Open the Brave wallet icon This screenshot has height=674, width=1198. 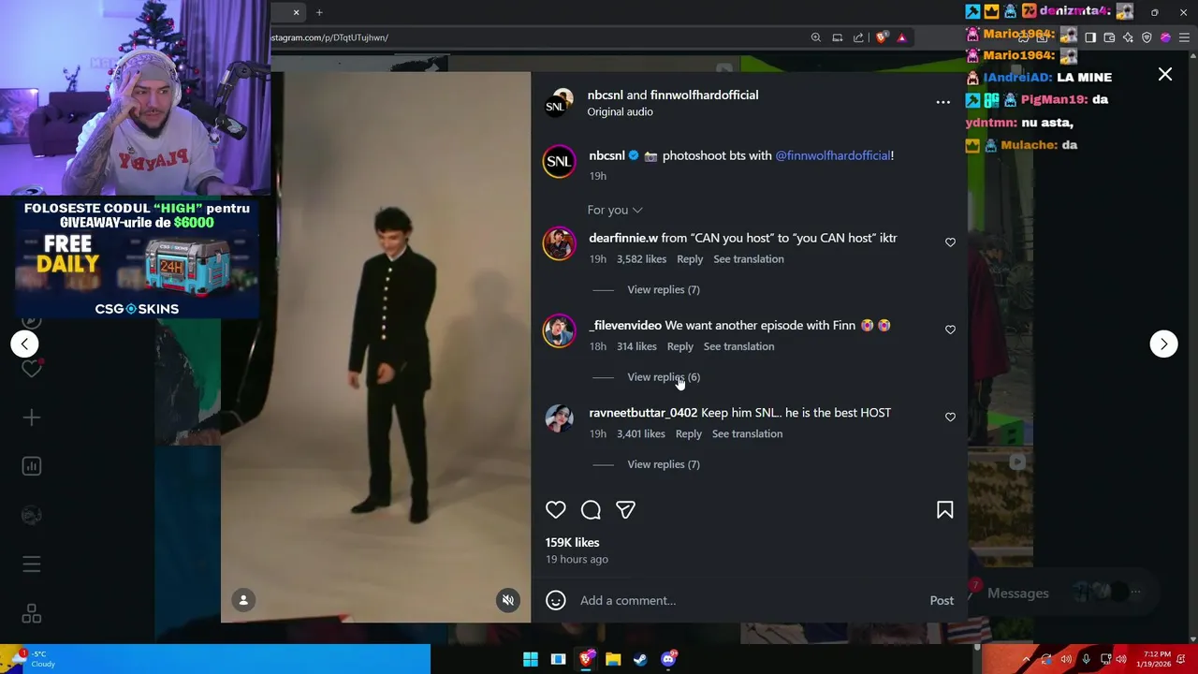[1109, 37]
